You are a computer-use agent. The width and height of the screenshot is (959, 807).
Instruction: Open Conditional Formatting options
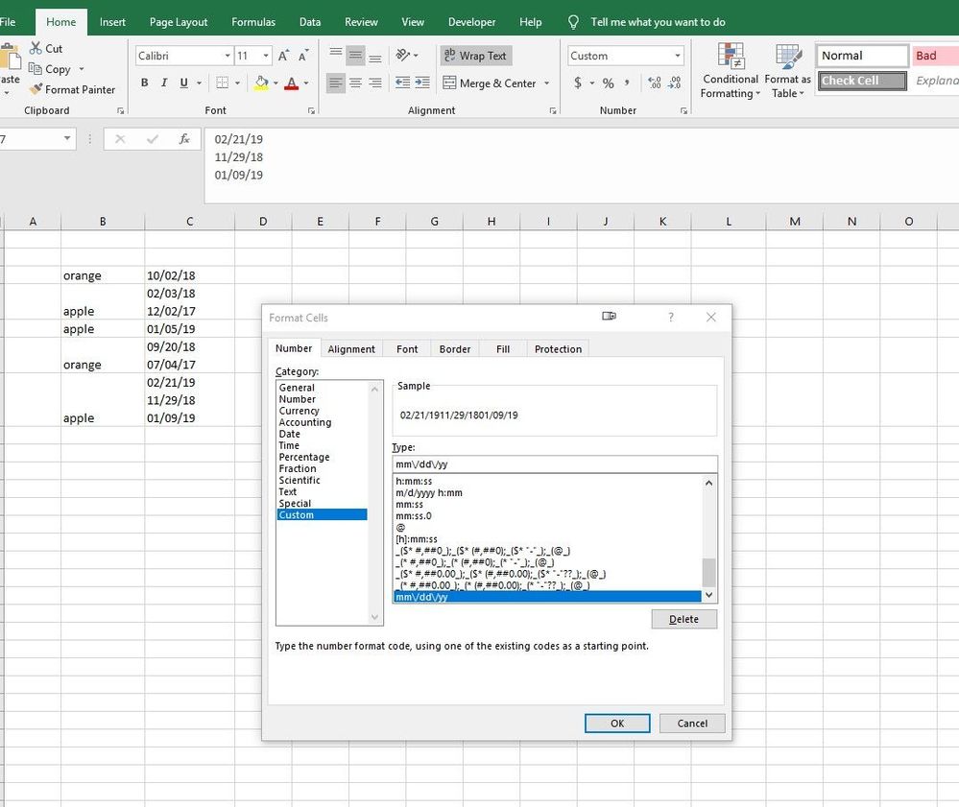point(729,69)
